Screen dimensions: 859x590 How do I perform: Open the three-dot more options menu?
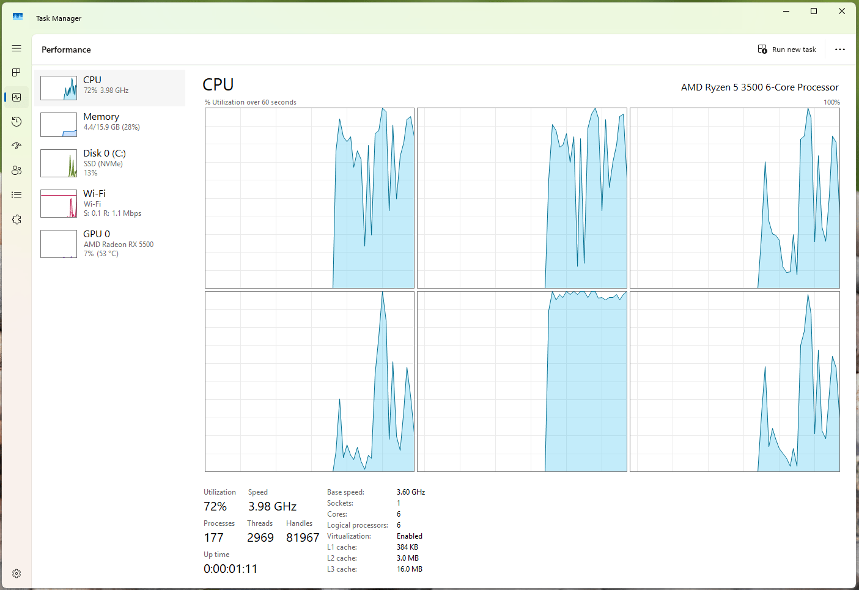840,50
